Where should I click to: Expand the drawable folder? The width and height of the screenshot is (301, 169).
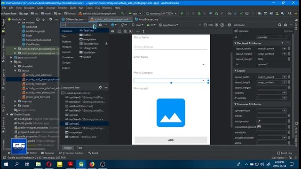(15, 66)
